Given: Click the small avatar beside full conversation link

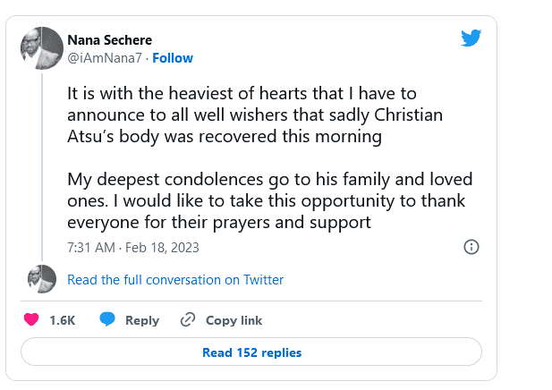Looking at the screenshot, I should coord(42,279).
